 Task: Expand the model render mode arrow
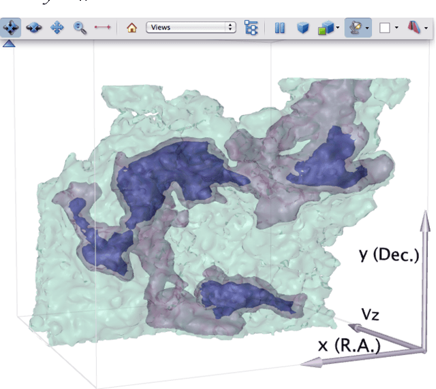pos(338,29)
